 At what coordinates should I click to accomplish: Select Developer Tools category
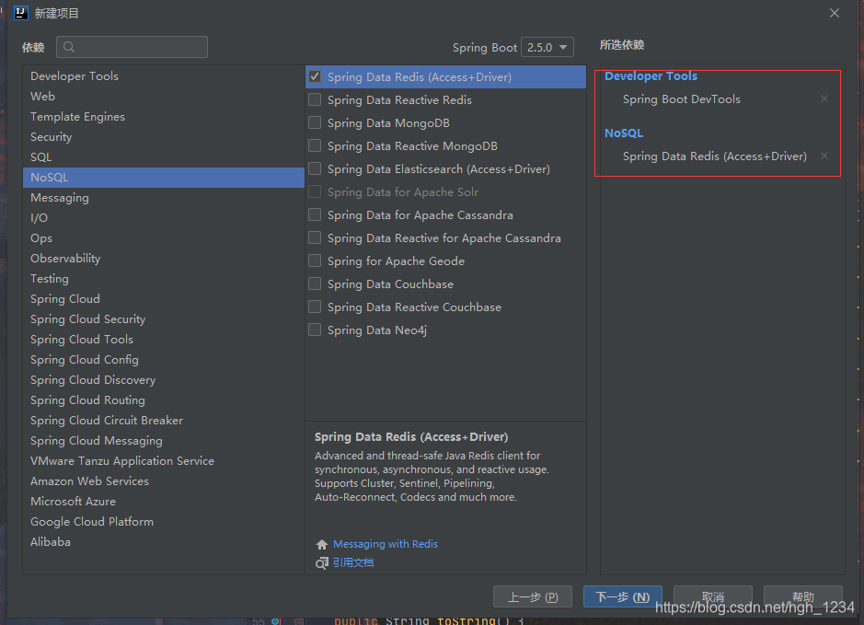pos(164,76)
